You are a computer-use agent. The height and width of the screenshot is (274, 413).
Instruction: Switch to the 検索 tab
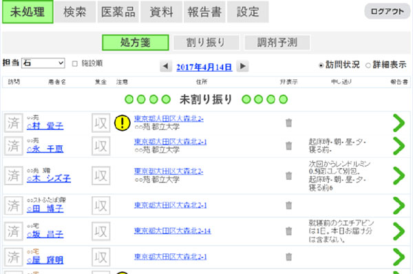[x=75, y=12]
